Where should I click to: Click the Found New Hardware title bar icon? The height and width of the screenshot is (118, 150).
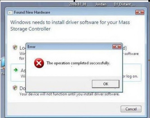click(x=10, y=13)
